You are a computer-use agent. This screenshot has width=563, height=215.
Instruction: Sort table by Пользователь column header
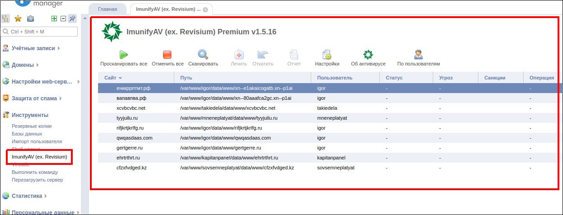346,78
